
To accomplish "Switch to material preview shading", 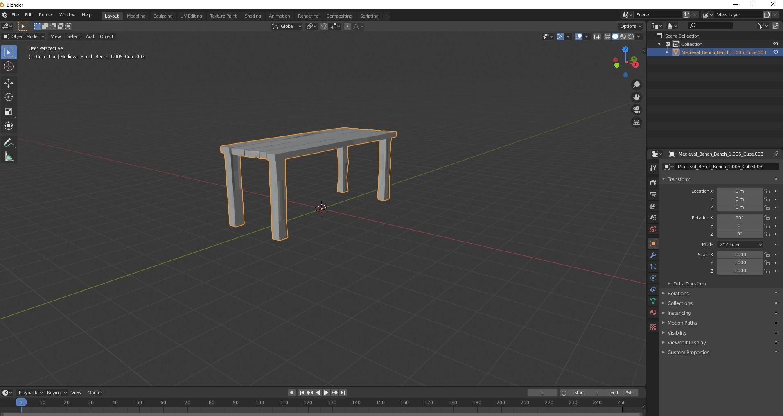I will click(623, 36).
